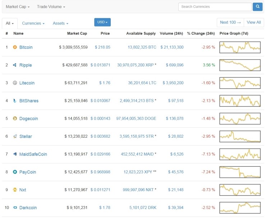
Task: Open BitShares 7d price graph
Action: (x=240, y=101)
